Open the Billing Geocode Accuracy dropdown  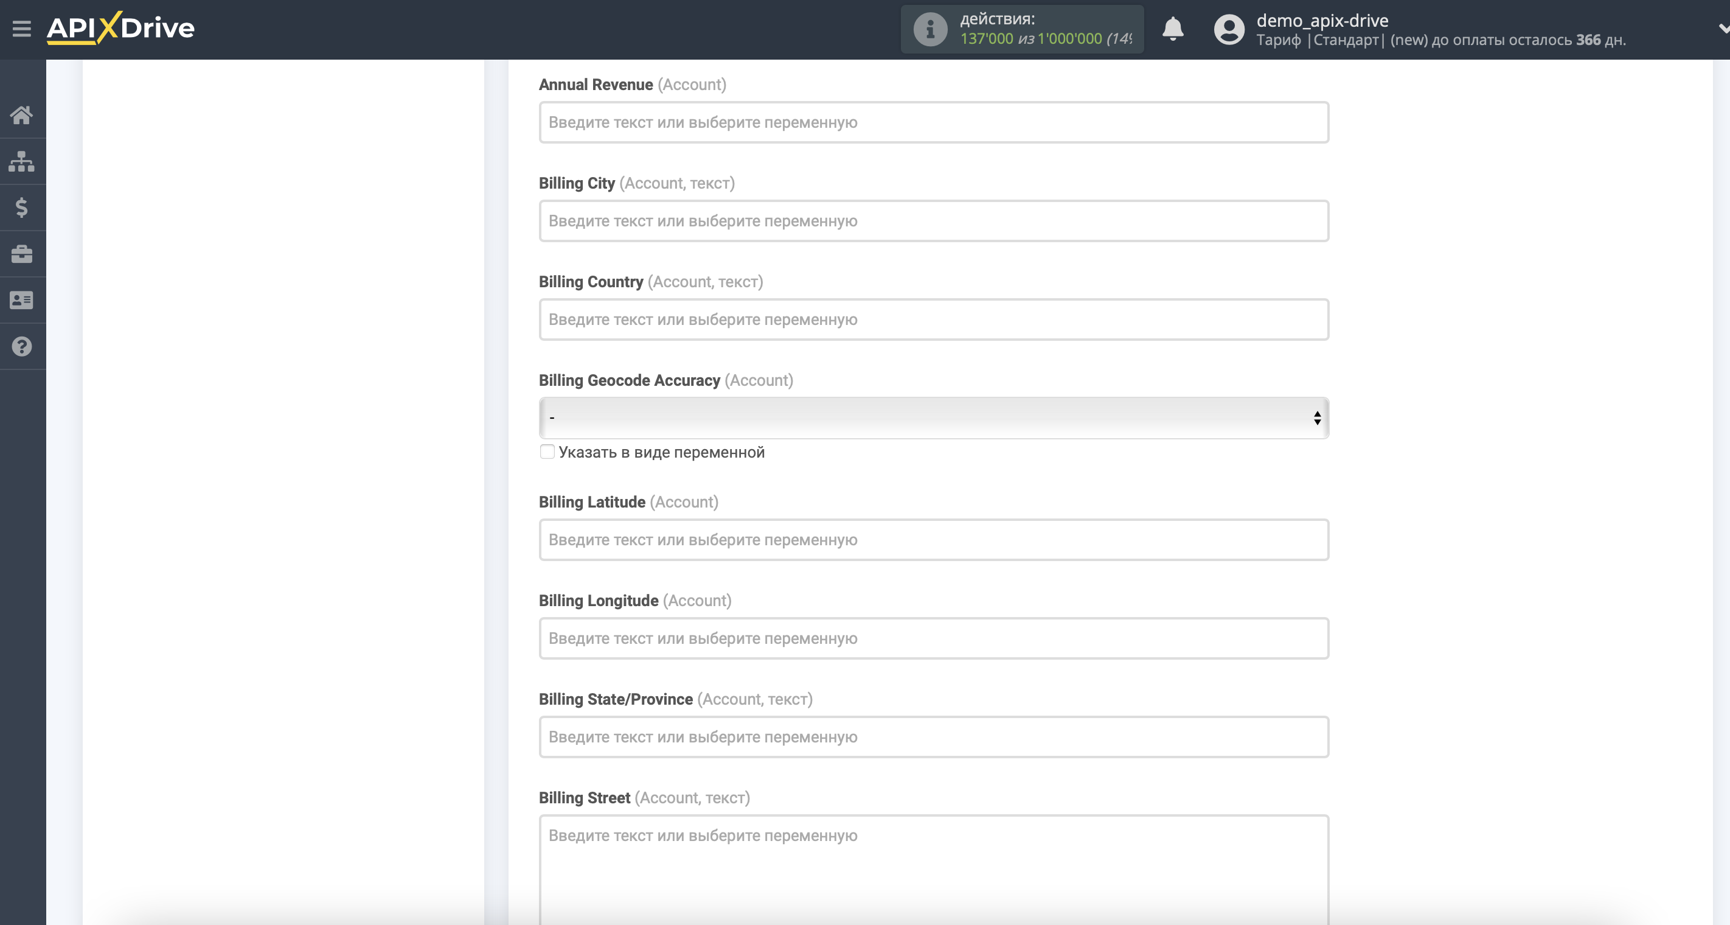click(934, 418)
